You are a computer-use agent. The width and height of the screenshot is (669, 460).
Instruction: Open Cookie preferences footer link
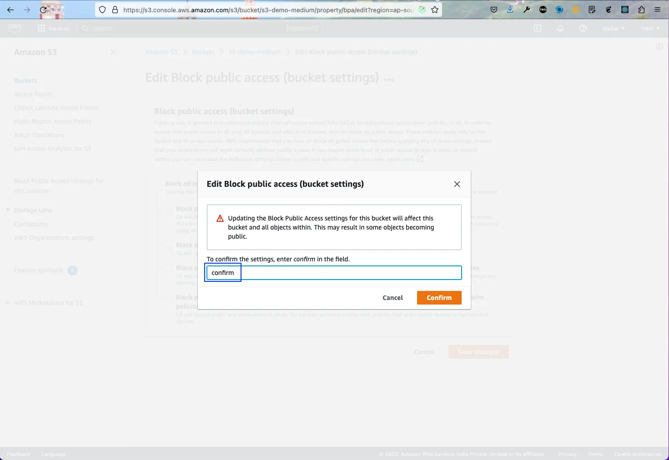[x=638, y=454]
